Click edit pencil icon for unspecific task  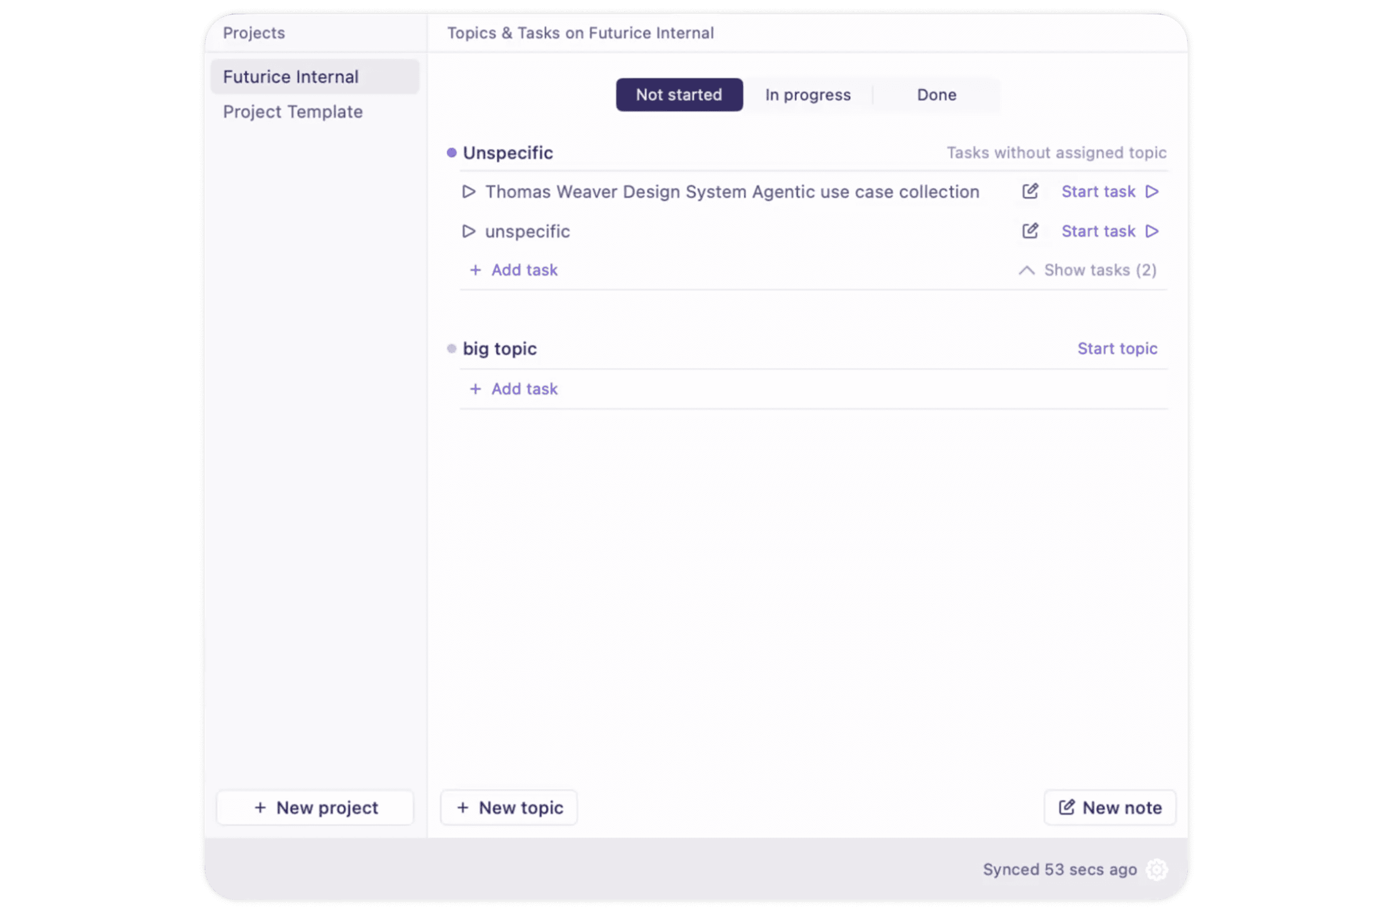click(1030, 231)
